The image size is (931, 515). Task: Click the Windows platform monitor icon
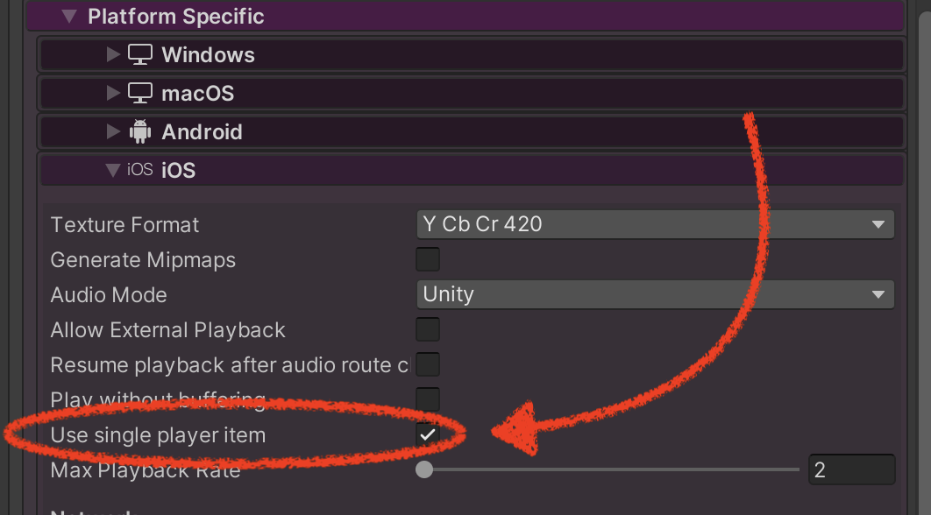(x=140, y=53)
